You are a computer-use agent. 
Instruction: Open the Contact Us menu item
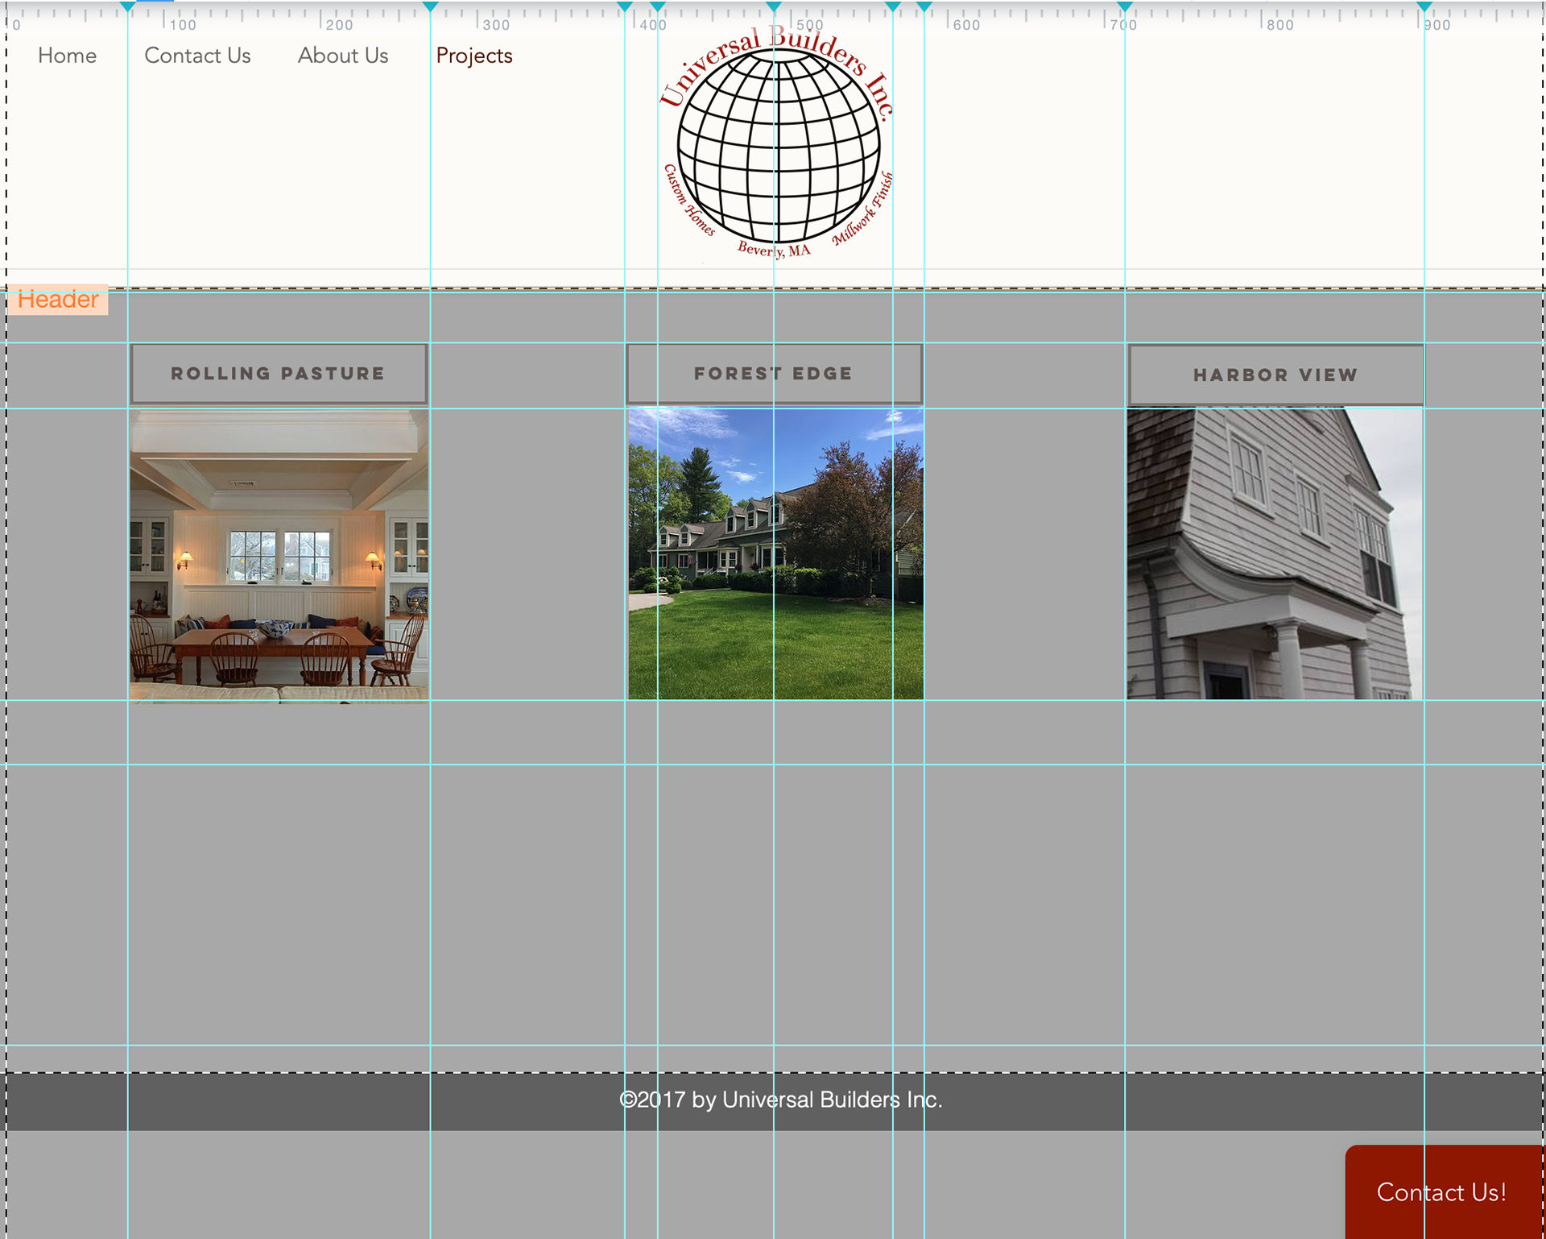tap(197, 56)
